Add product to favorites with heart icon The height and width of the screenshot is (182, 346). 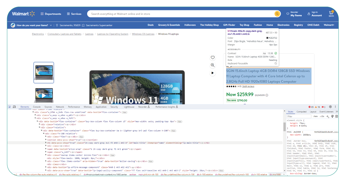tap(213, 57)
